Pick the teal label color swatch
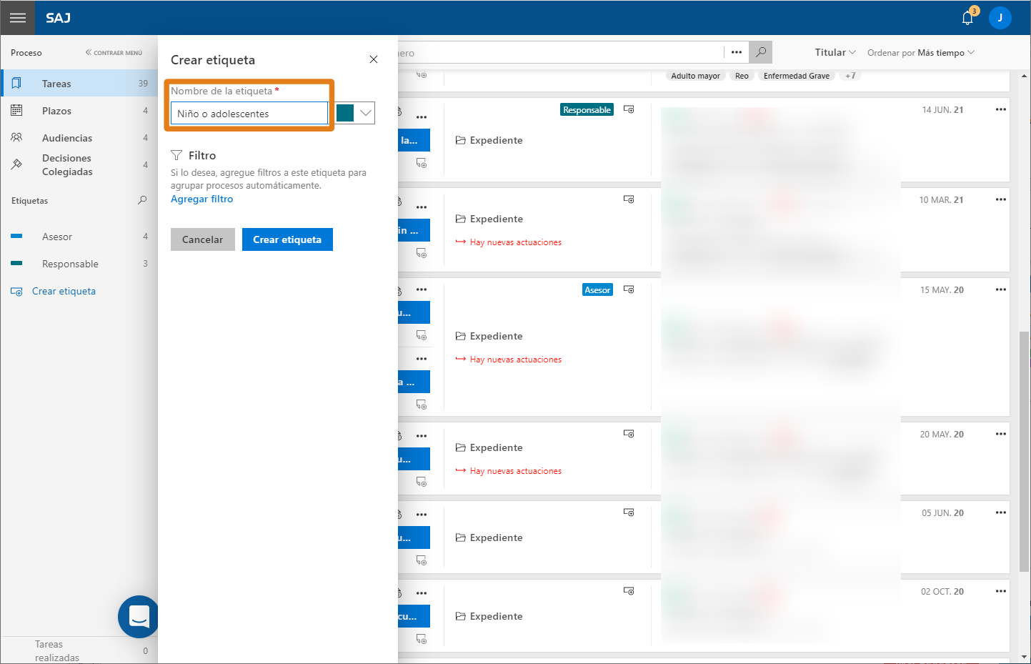Image resolution: width=1031 pixels, height=664 pixels. point(345,113)
